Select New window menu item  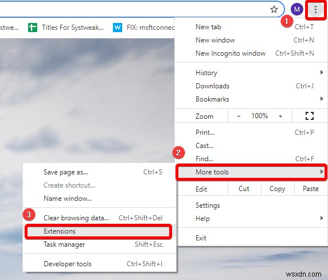pos(251,40)
